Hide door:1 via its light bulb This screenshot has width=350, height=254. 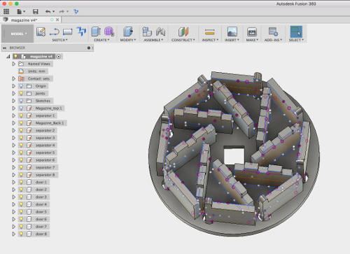point(21,182)
